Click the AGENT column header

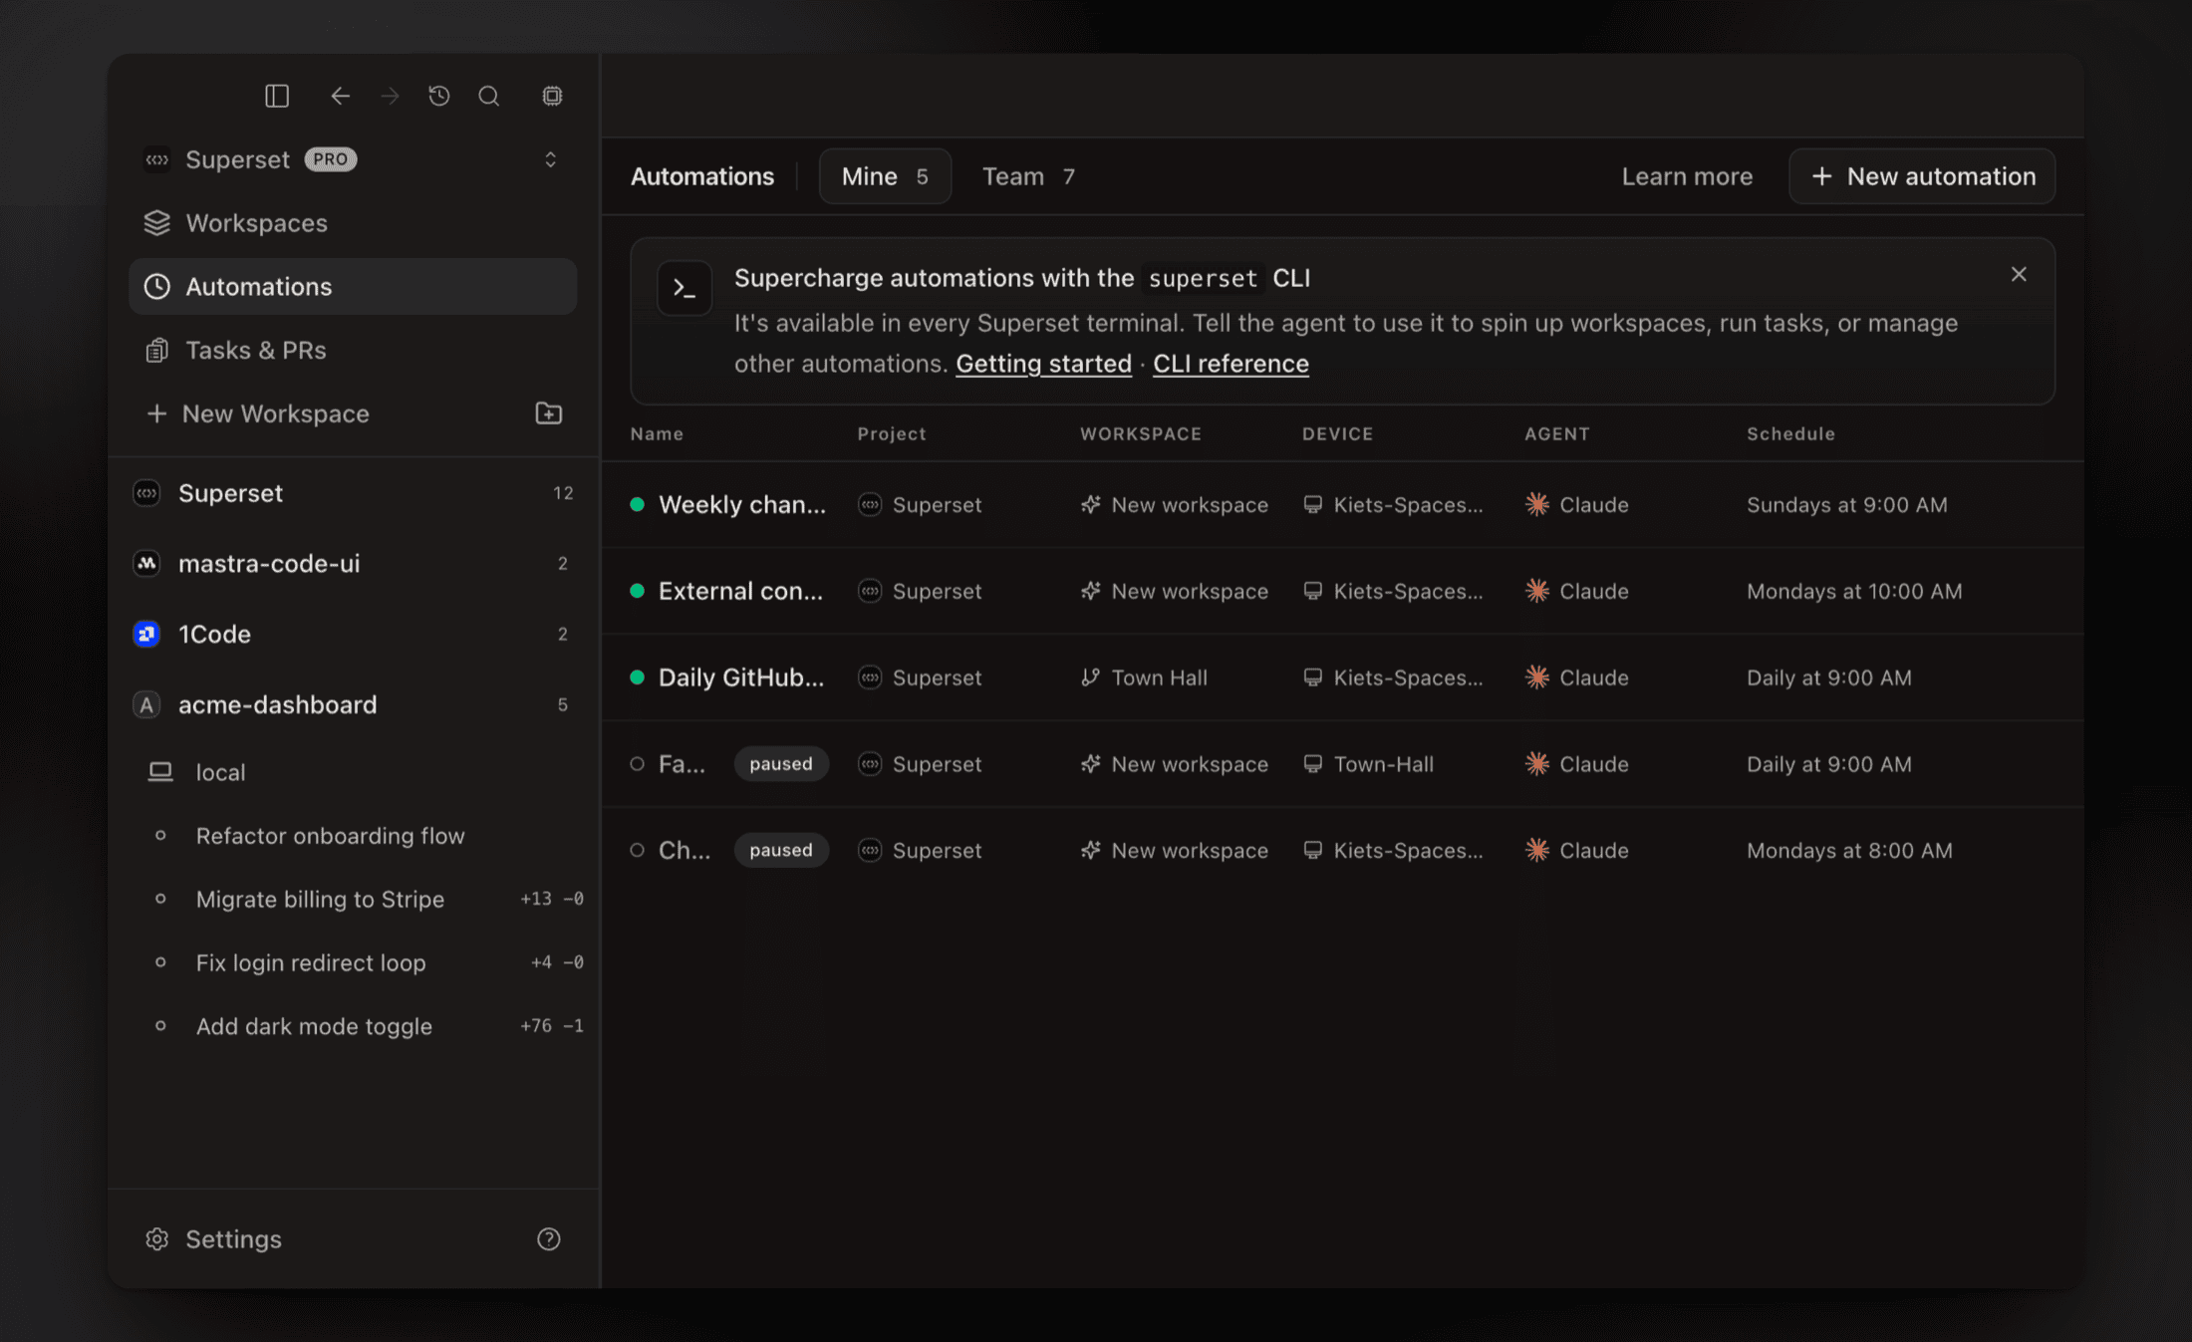[1557, 434]
